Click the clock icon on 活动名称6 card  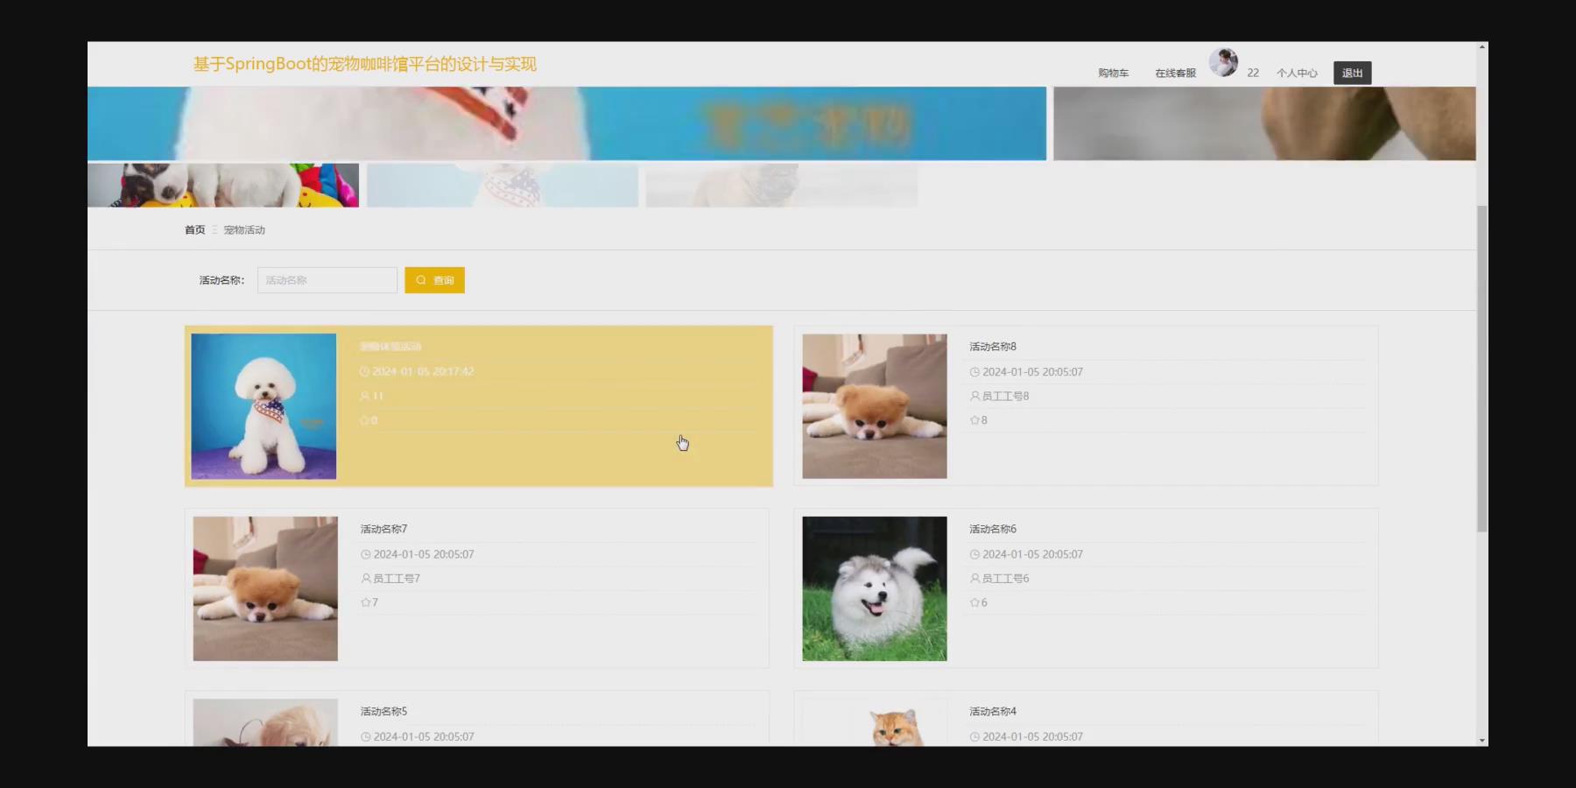tap(974, 554)
